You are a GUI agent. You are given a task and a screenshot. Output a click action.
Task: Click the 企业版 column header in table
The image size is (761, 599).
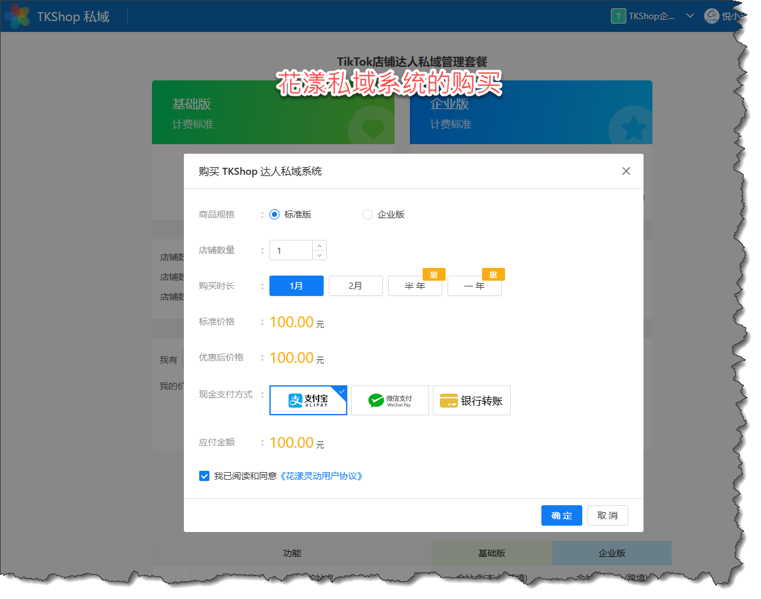(x=612, y=553)
